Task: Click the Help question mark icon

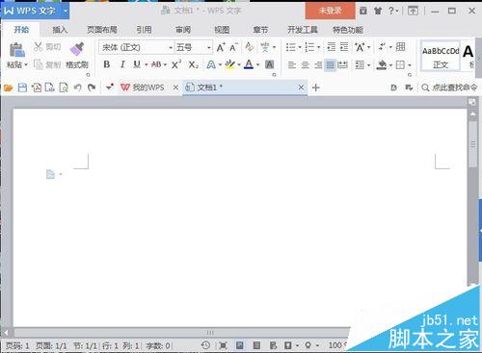Action: [391, 11]
